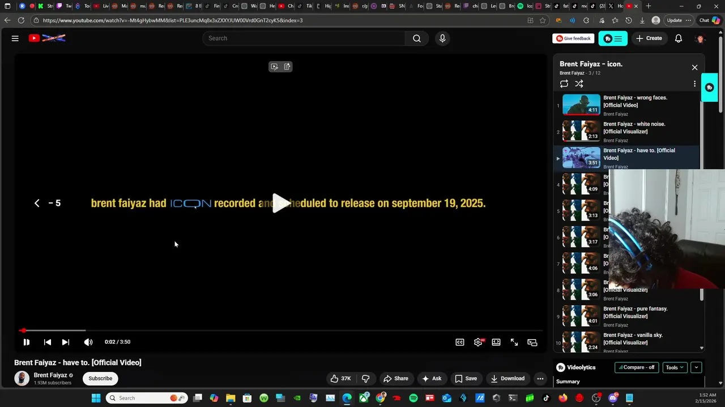Open Brent Faiyaz channel link below the video
The image size is (725, 407).
pyautogui.click(x=50, y=375)
